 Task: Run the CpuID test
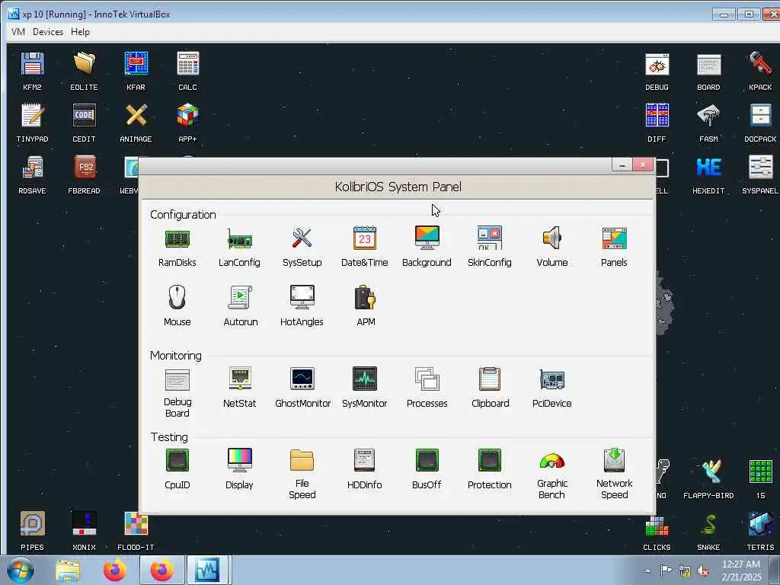177,469
